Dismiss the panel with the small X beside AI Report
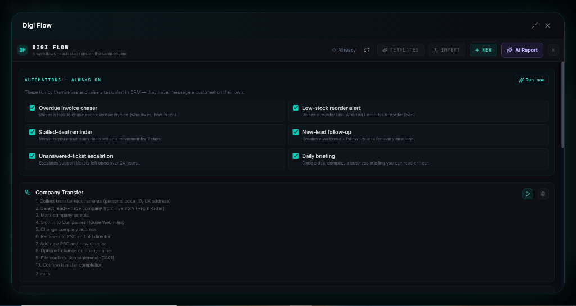The width and height of the screenshot is (576, 306). (553, 50)
